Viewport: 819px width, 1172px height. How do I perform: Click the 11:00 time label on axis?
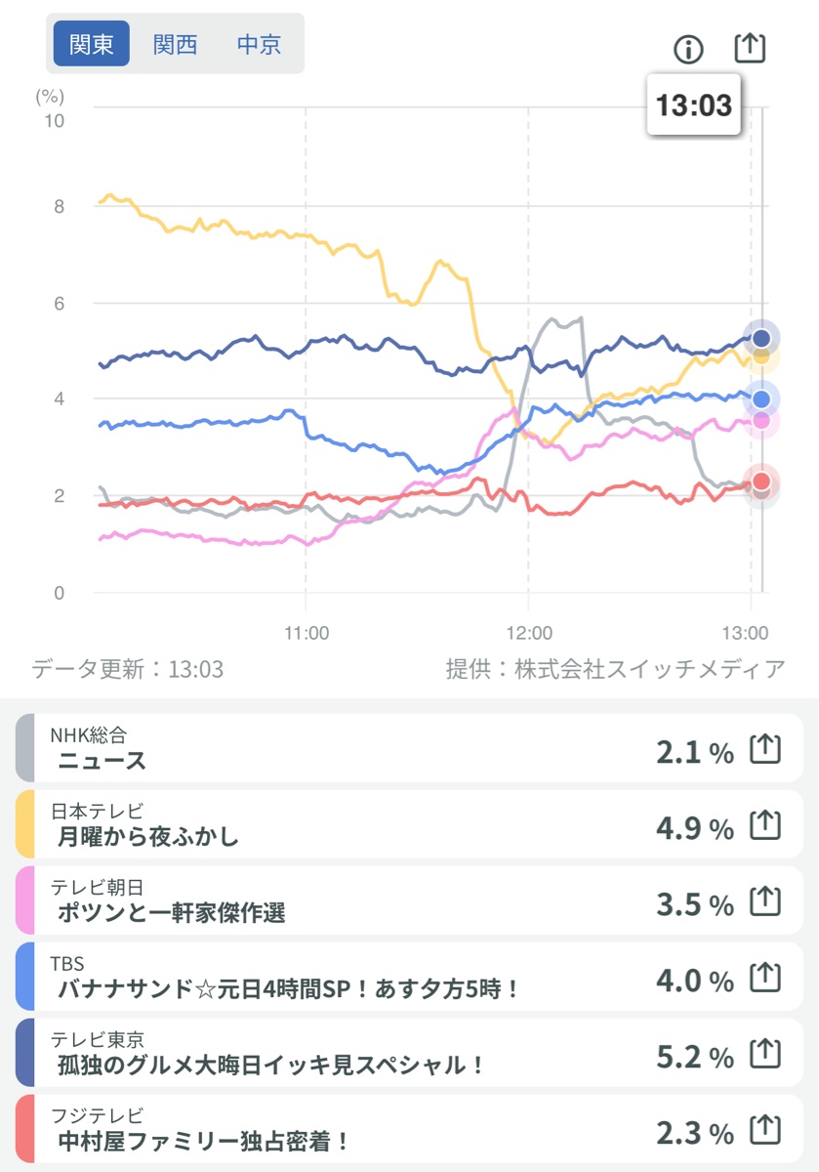[x=306, y=632]
